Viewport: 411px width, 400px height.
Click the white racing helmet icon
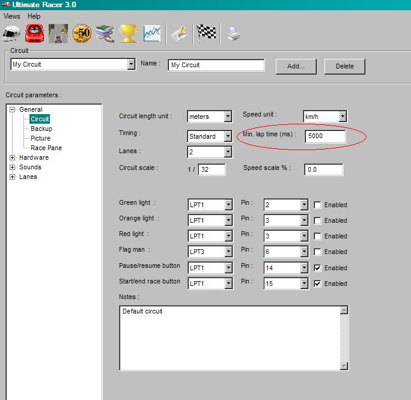tap(12, 34)
